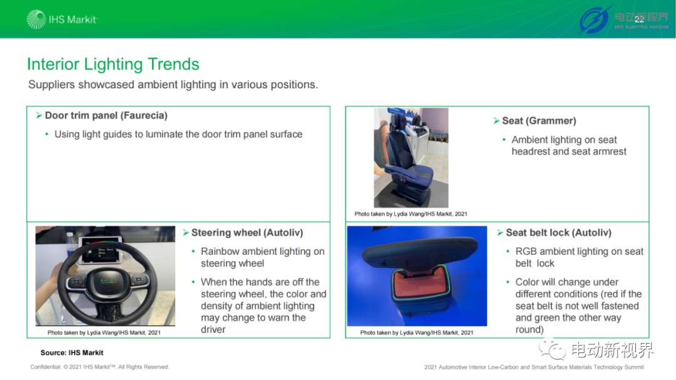Select the color change conditions bullet text
Screen dimensions: 676x380
(x=578, y=306)
